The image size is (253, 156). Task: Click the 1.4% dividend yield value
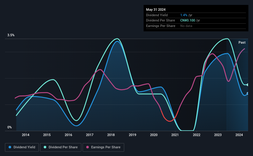[184, 15]
